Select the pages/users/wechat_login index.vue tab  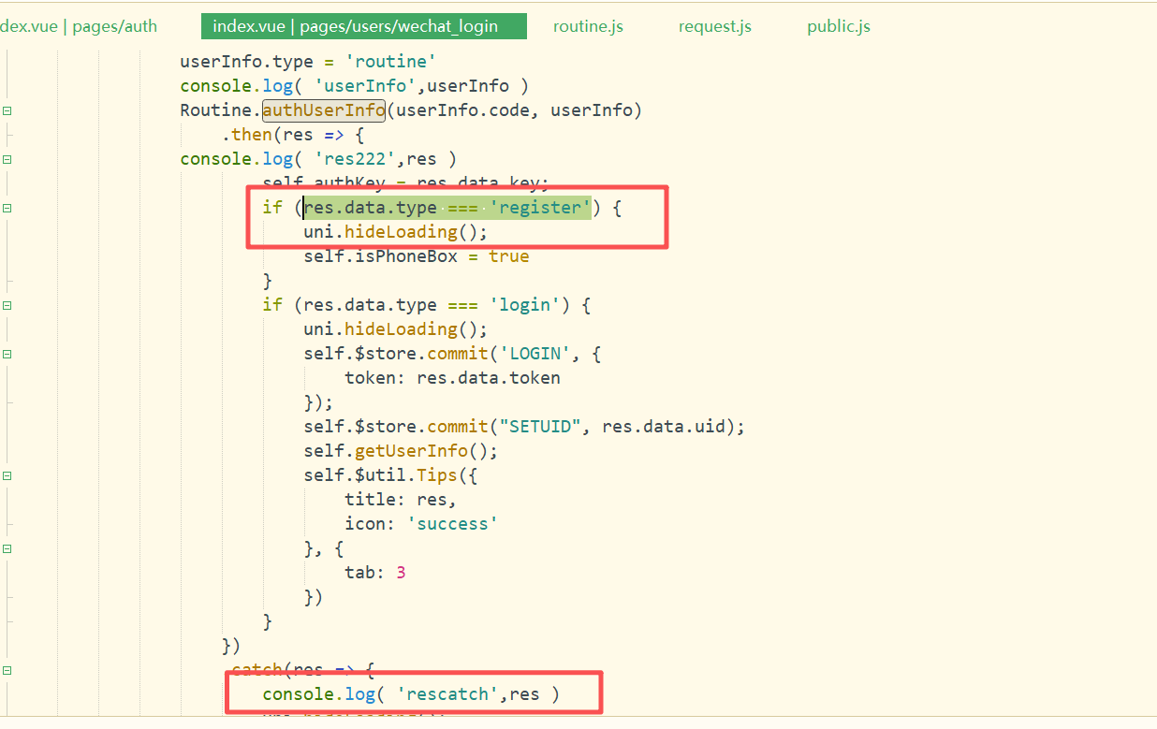pos(364,26)
